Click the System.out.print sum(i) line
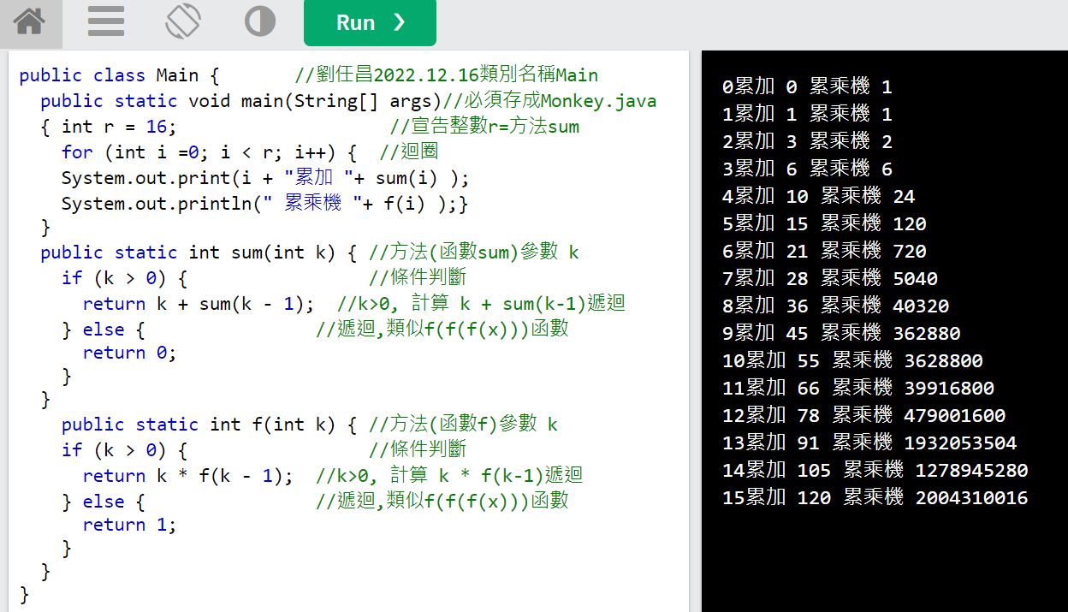Viewport: 1068px width, 612px height. click(265, 178)
